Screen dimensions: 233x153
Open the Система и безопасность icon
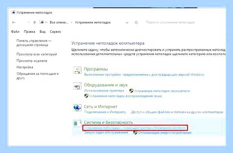(x=77, y=123)
